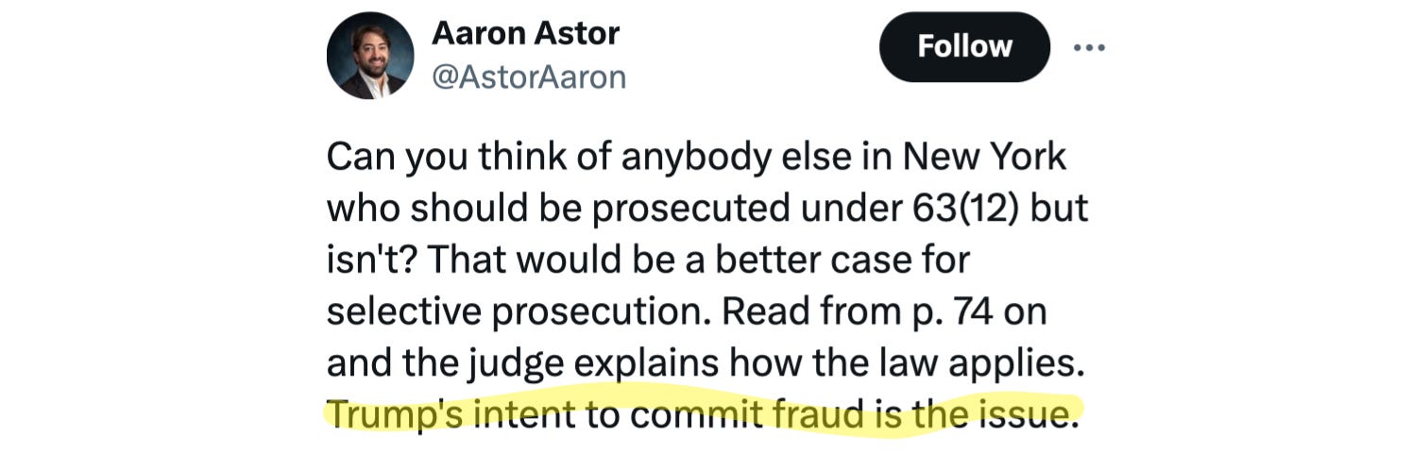Follow Aaron Astor's account
The width and height of the screenshot is (1428, 453).
(964, 47)
